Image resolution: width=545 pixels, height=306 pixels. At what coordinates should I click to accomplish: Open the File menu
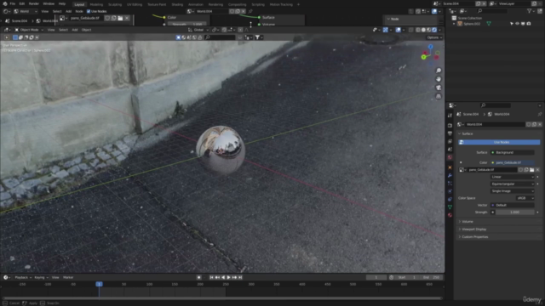click(13, 3)
